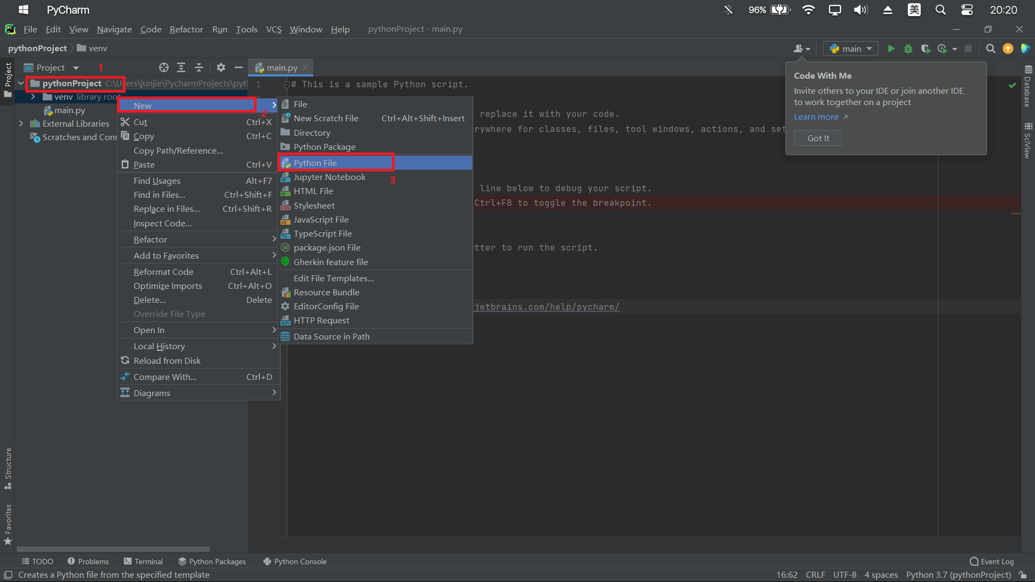Screen dimensions: 1035x582
Task: Click the battery 96% indicator
Action: coord(769,10)
